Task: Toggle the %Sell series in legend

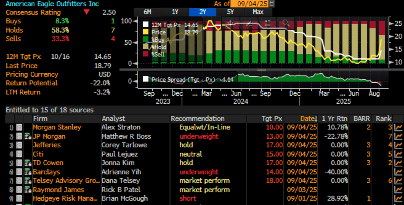Action: point(146,54)
